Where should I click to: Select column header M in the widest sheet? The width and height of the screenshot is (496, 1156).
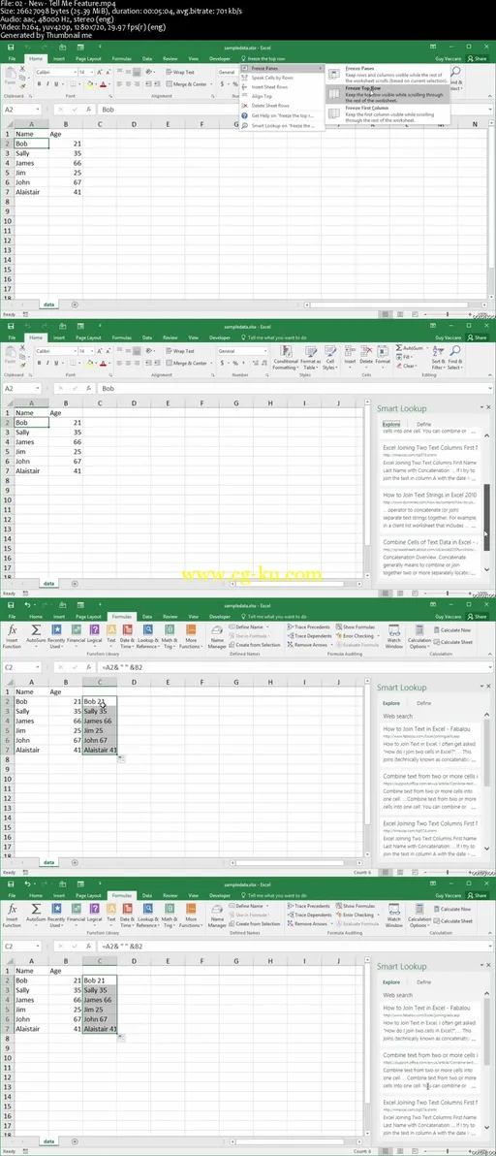[440, 124]
